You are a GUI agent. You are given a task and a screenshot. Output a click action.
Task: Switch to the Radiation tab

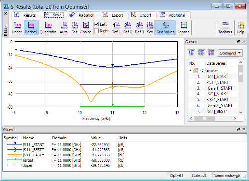83,15
